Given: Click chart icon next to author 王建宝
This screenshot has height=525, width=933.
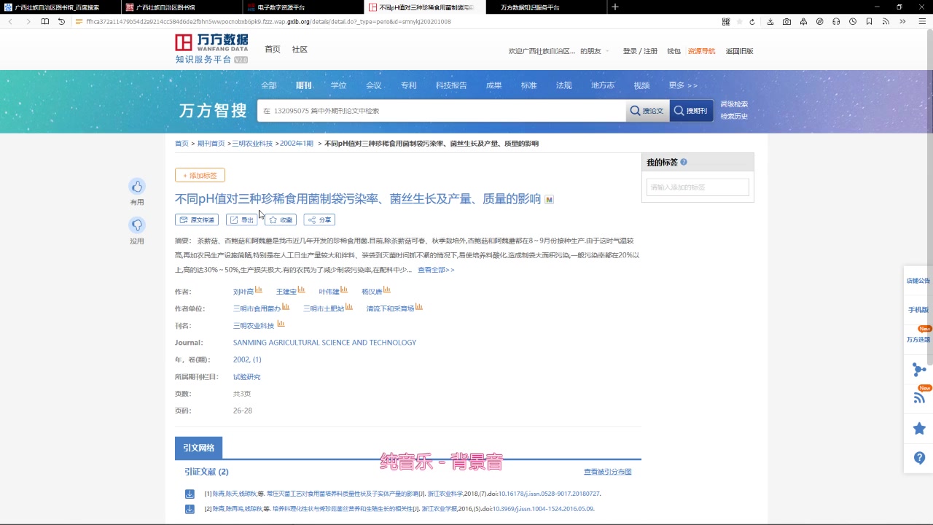Looking at the screenshot, I should (301, 290).
